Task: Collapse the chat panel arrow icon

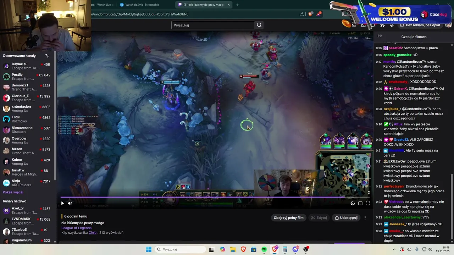Action: 380,36
